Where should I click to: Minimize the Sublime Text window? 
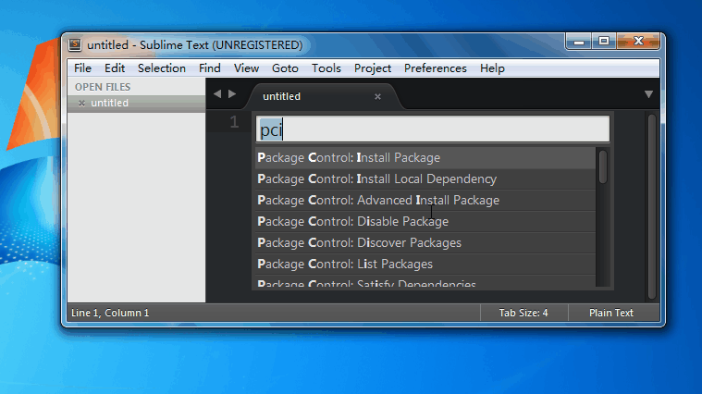[x=579, y=42]
